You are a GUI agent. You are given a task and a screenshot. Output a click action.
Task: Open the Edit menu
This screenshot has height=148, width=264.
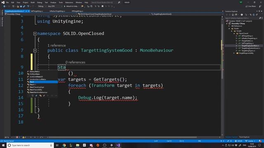click(x=13, y=2)
